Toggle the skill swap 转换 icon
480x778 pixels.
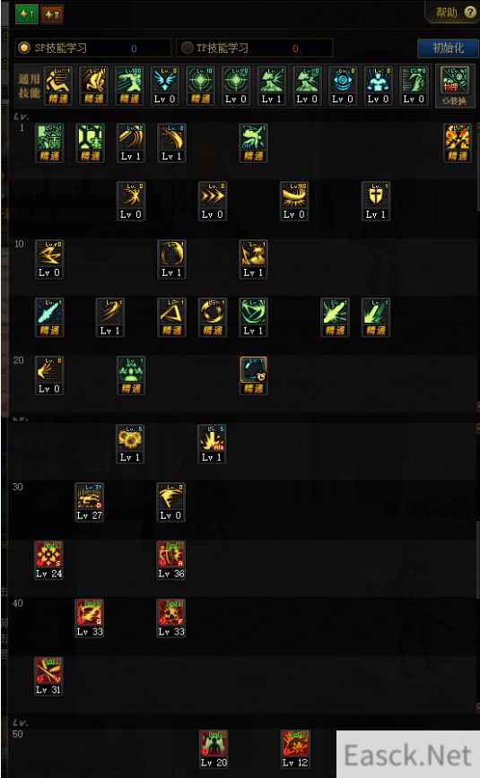(x=454, y=86)
